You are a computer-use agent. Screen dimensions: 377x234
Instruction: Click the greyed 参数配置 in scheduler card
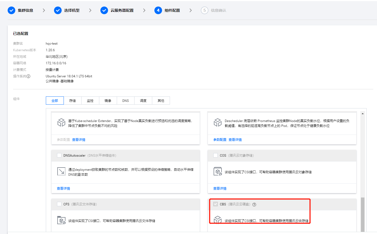[64, 140]
